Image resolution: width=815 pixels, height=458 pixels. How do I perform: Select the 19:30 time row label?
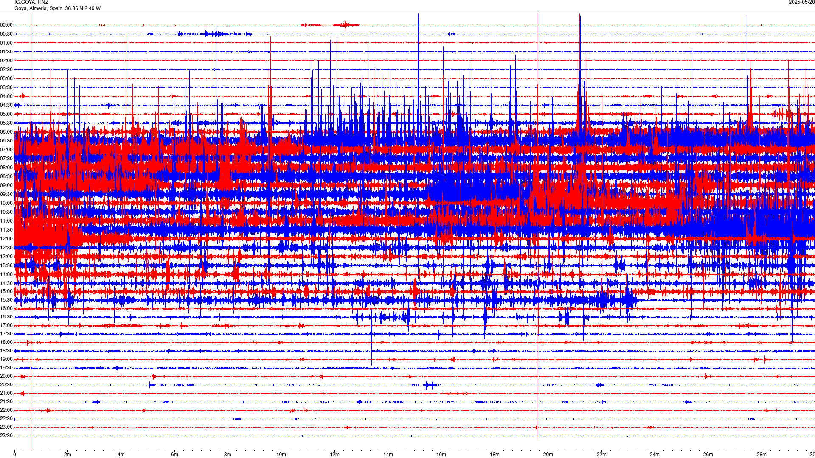[x=6, y=368]
